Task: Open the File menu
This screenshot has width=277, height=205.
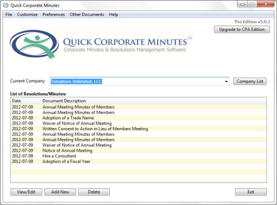Action: coord(9,14)
